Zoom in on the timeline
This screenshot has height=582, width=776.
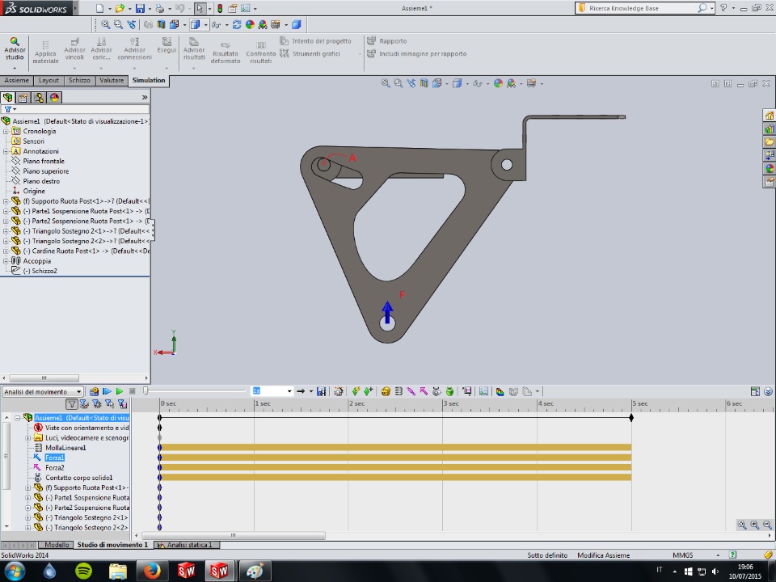[754, 525]
